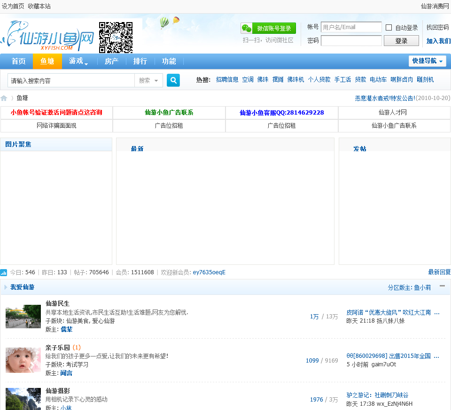This screenshot has height=410, width=451.
Task: Open the 仙游摄影 forum
Action: (57, 391)
